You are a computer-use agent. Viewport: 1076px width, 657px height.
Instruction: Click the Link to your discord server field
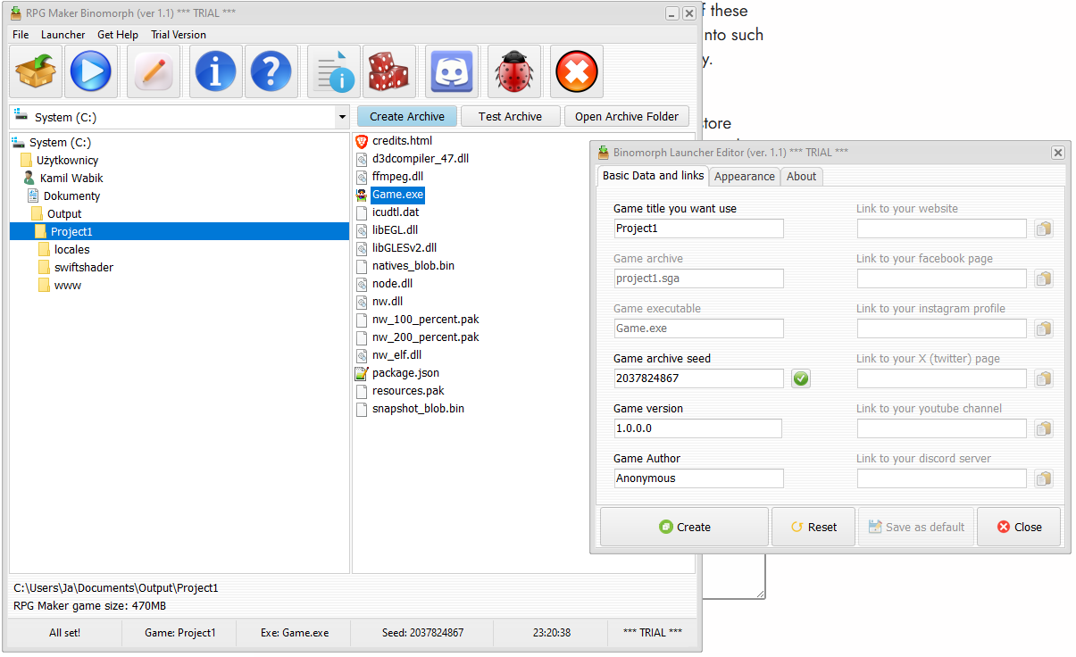click(x=942, y=478)
